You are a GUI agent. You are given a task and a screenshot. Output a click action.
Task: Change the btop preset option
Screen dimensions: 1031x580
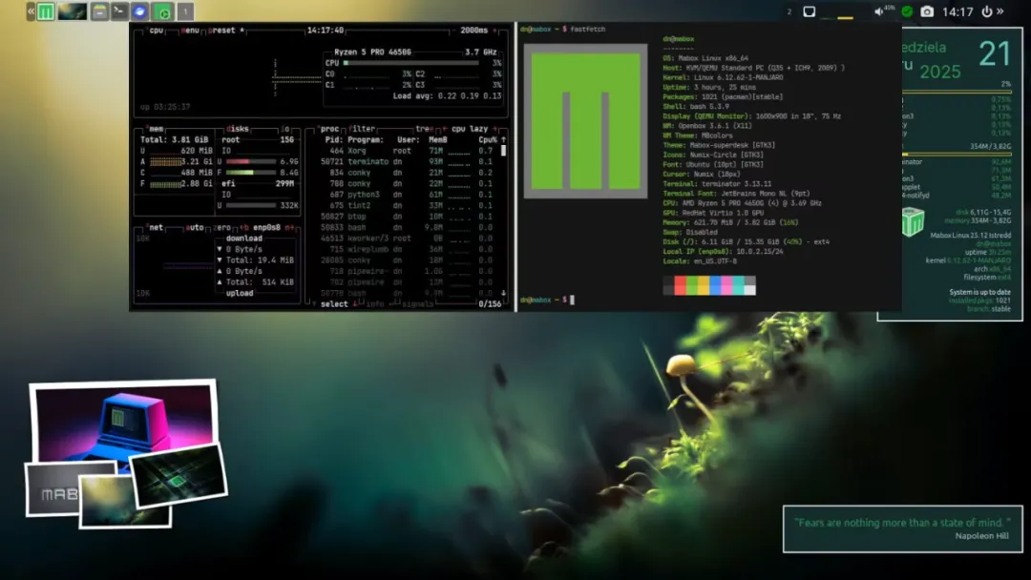[225, 31]
